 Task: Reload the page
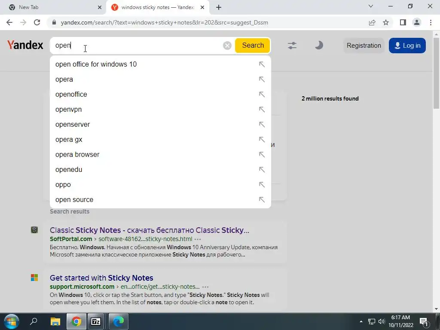[37, 22]
